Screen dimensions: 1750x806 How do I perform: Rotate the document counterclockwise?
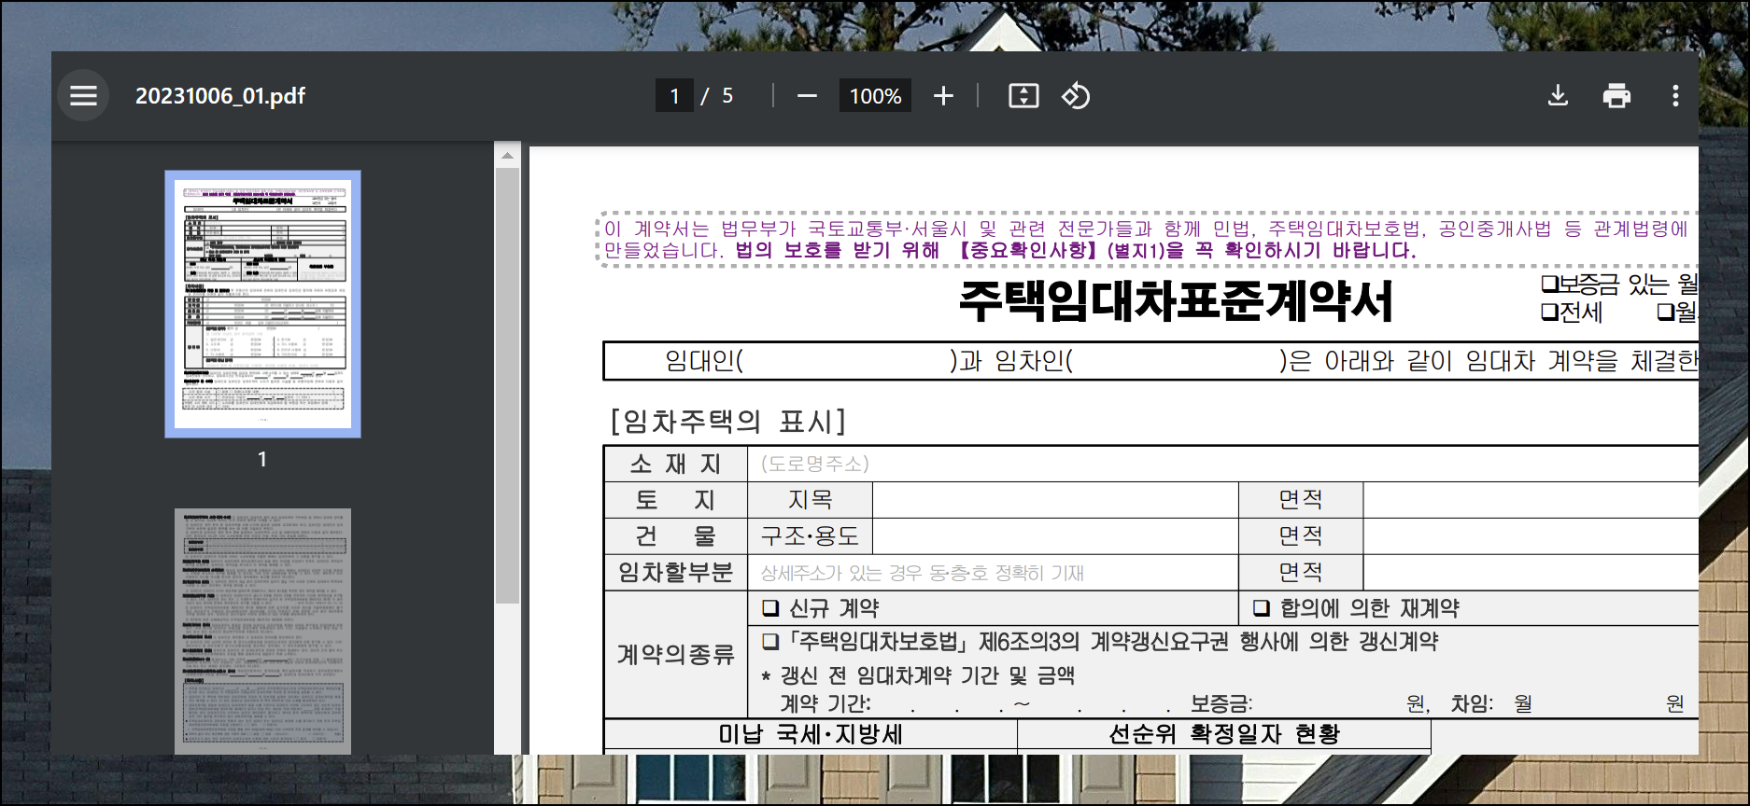click(1076, 96)
